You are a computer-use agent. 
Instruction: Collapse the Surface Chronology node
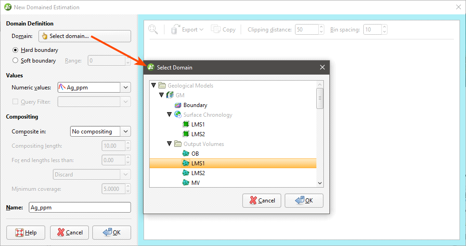click(170, 115)
